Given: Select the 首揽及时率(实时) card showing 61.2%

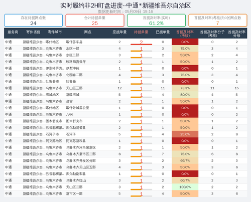Looking at the screenshot, I should [x=156, y=21].
